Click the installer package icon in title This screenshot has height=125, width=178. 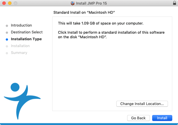[x=73, y=3]
